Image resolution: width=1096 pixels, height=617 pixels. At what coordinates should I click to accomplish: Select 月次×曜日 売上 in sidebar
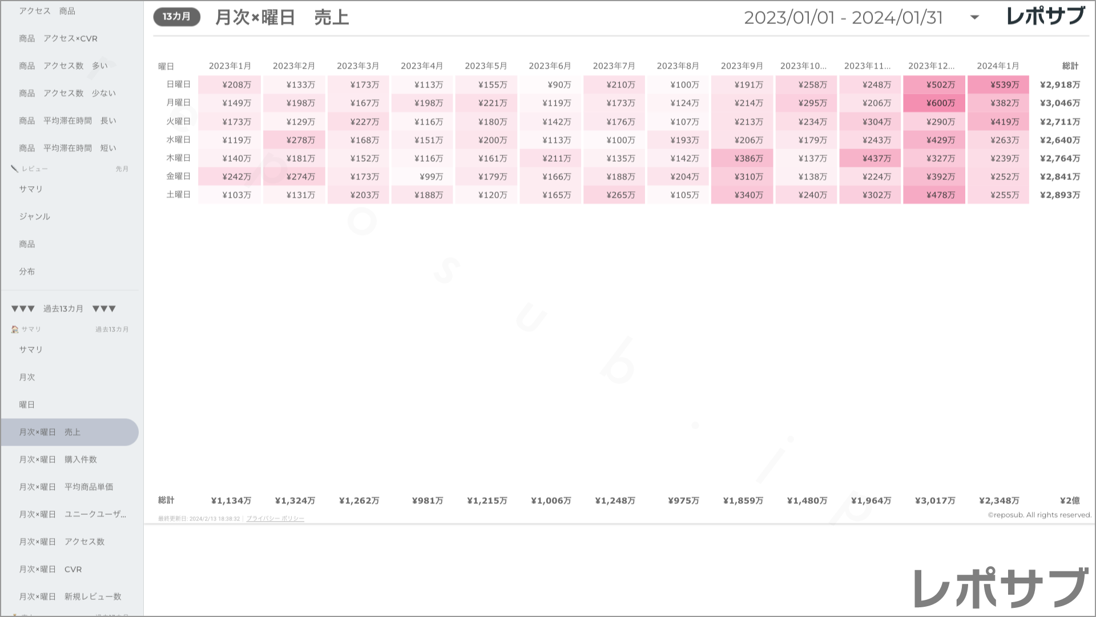point(70,432)
